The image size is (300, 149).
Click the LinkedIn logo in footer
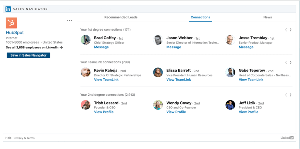tap(287, 138)
